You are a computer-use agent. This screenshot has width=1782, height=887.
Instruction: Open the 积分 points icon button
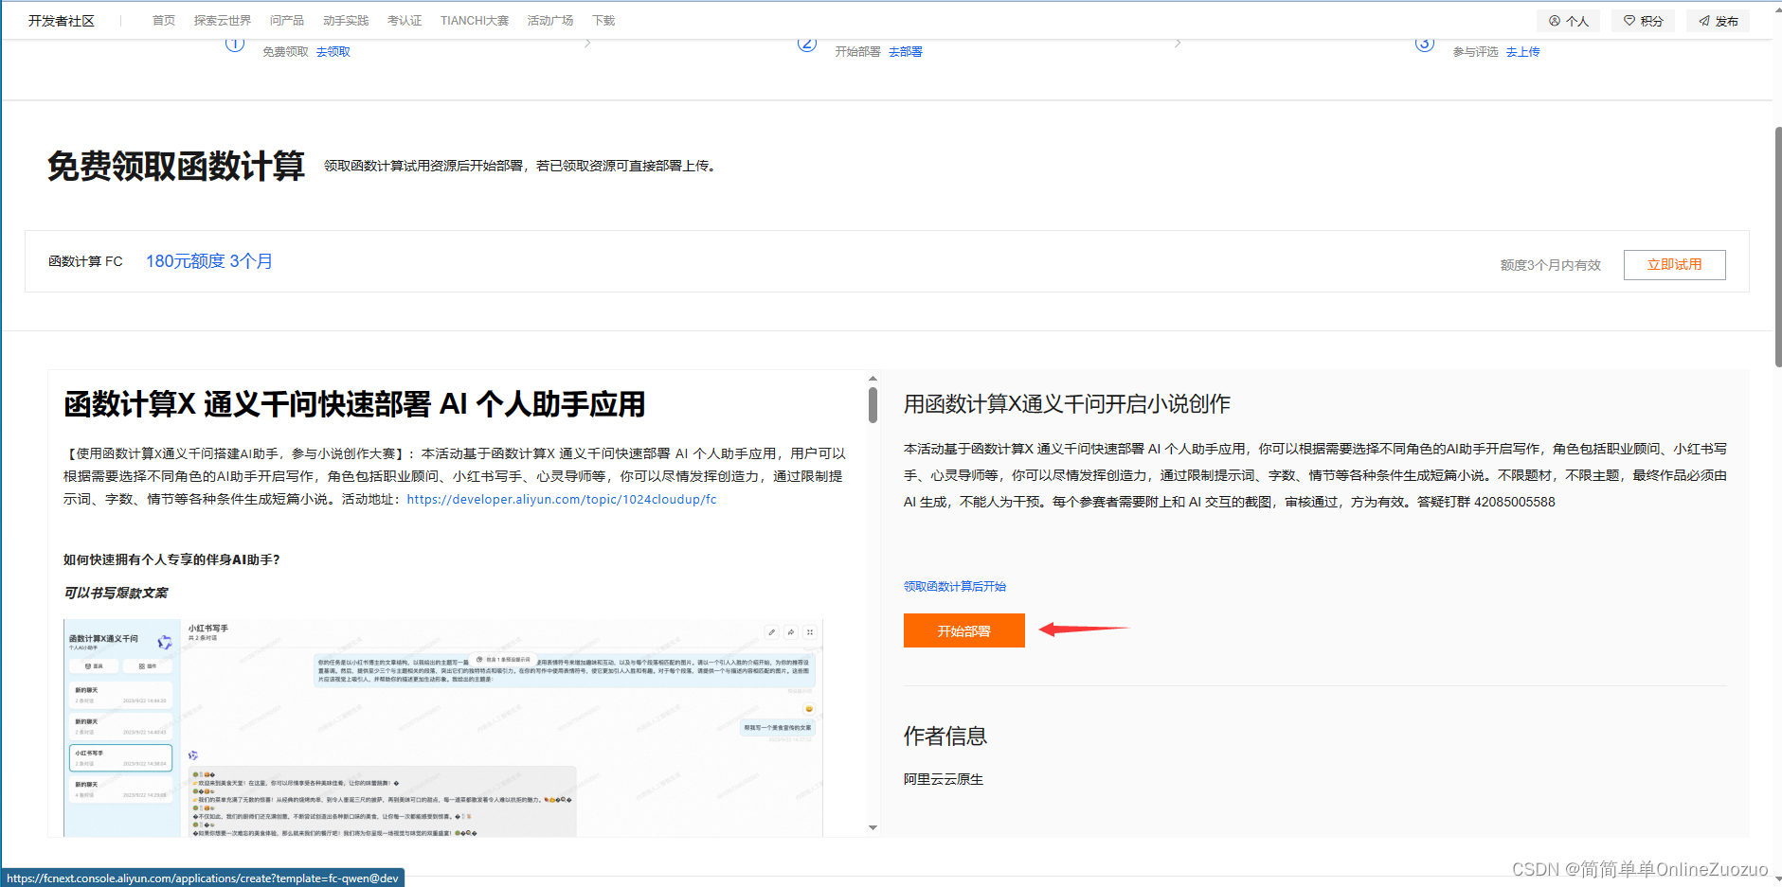(1643, 21)
